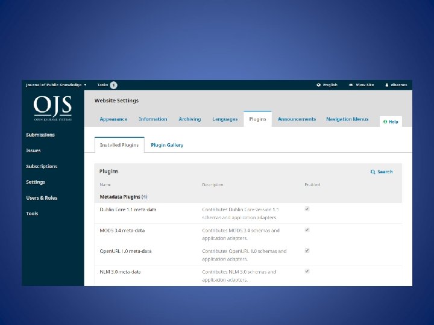Open Settings in the sidebar
Image resolution: width=434 pixels, height=325 pixels.
36,182
